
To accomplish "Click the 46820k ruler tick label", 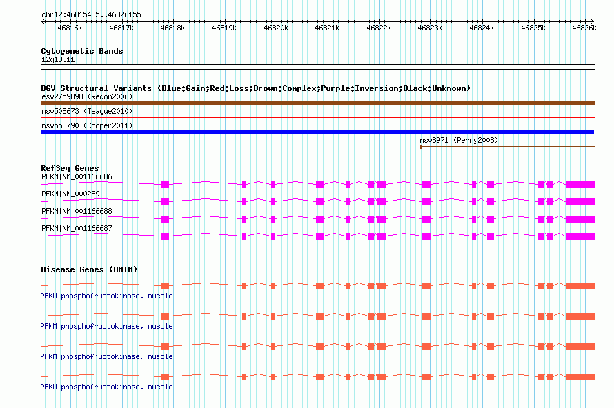I will coord(276,28).
